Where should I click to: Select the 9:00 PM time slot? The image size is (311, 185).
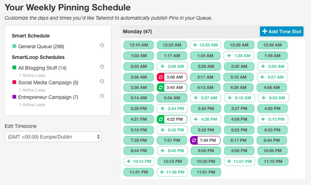point(206,151)
